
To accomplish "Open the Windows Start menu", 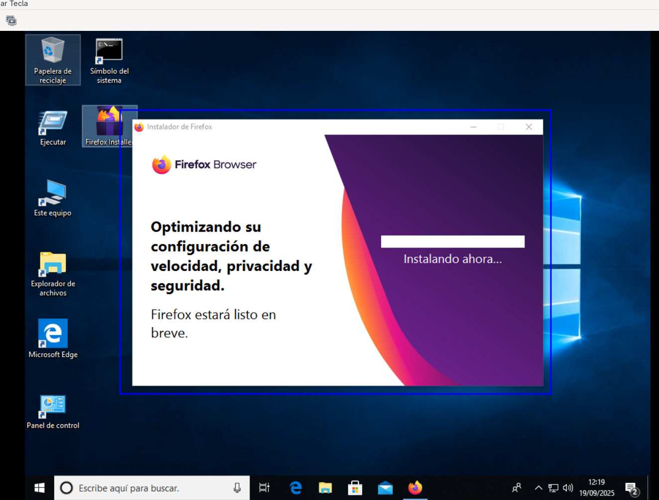I will 39,488.
